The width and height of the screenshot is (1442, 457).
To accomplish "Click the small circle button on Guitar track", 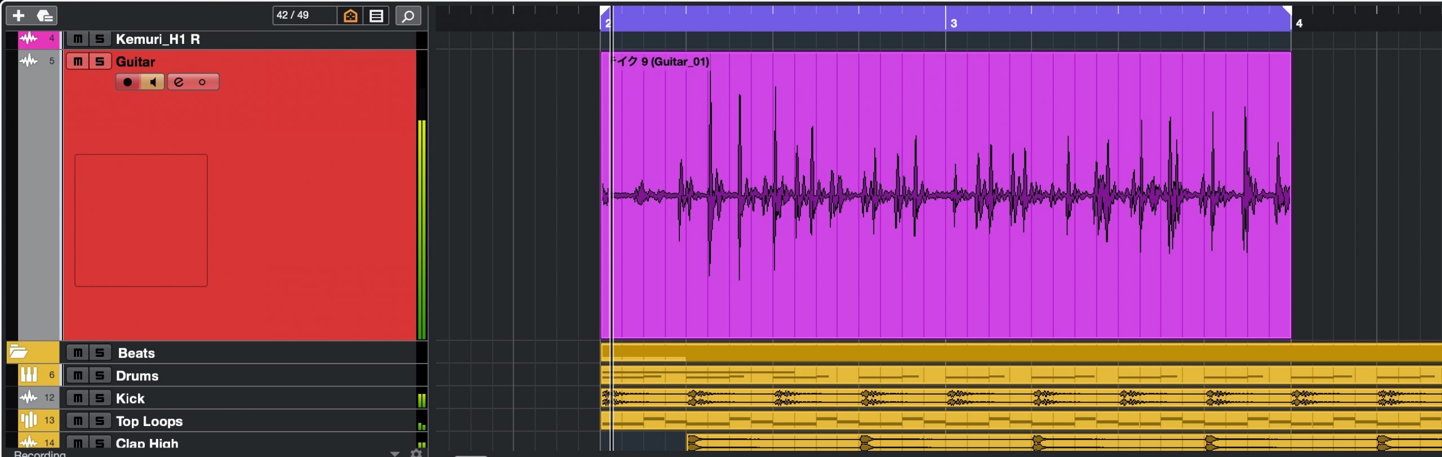I will pos(202,82).
